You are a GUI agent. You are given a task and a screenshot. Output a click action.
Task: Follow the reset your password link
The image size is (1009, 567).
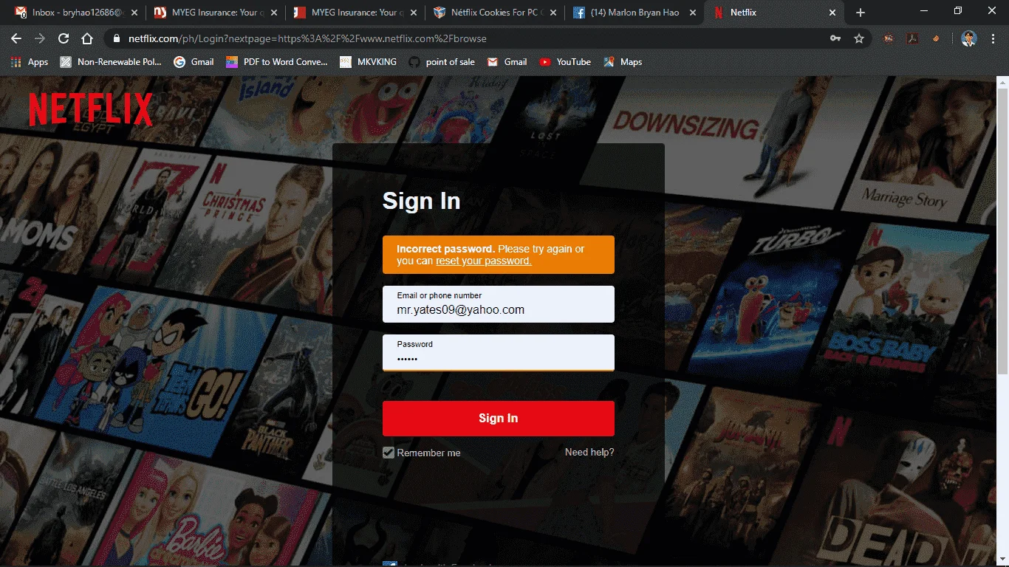click(483, 261)
